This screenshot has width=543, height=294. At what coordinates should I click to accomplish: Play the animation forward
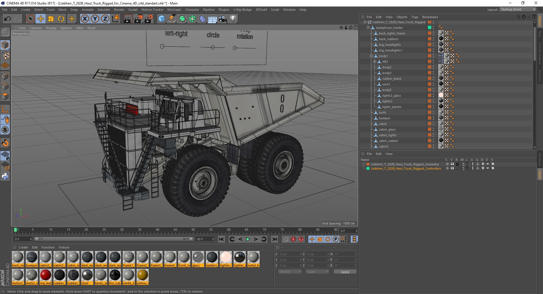coord(248,239)
